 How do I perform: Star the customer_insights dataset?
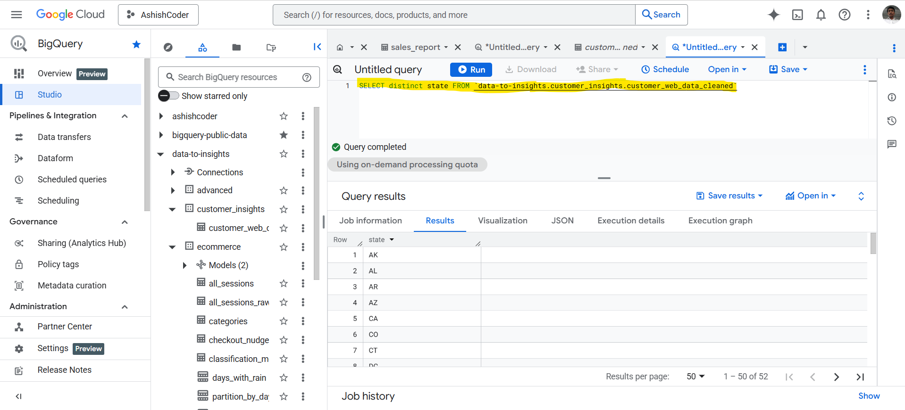(x=284, y=209)
